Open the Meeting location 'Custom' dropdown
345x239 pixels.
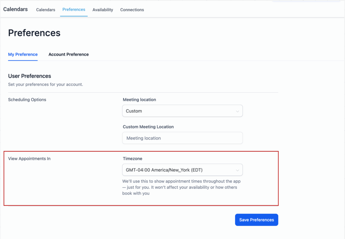tap(182, 111)
